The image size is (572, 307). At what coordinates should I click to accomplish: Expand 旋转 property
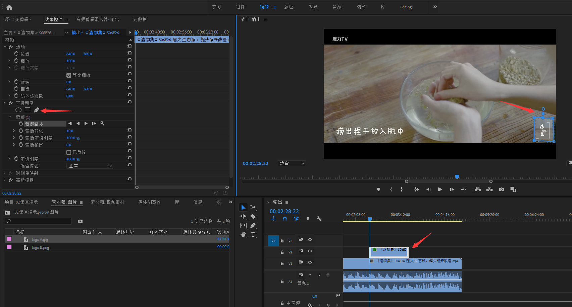pos(9,82)
